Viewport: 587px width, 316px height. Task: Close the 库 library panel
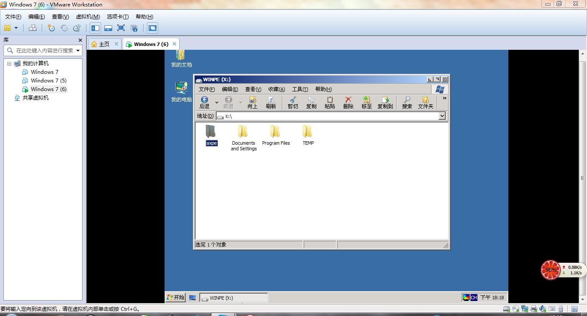click(x=80, y=40)
